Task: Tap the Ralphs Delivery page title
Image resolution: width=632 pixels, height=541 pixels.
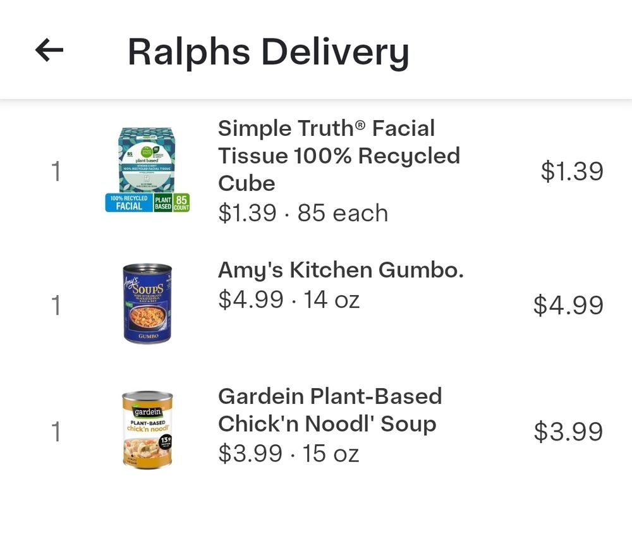Action: pos(269,52)
